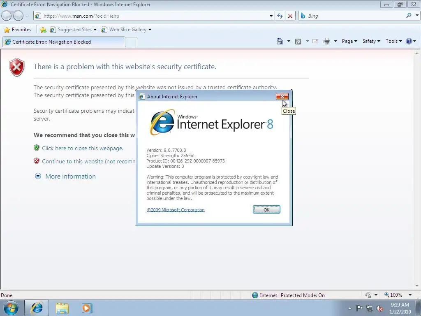421x316 pixels.
Task: Click the Suggested Sites dropdown arrow
Action: pos(95,30)
